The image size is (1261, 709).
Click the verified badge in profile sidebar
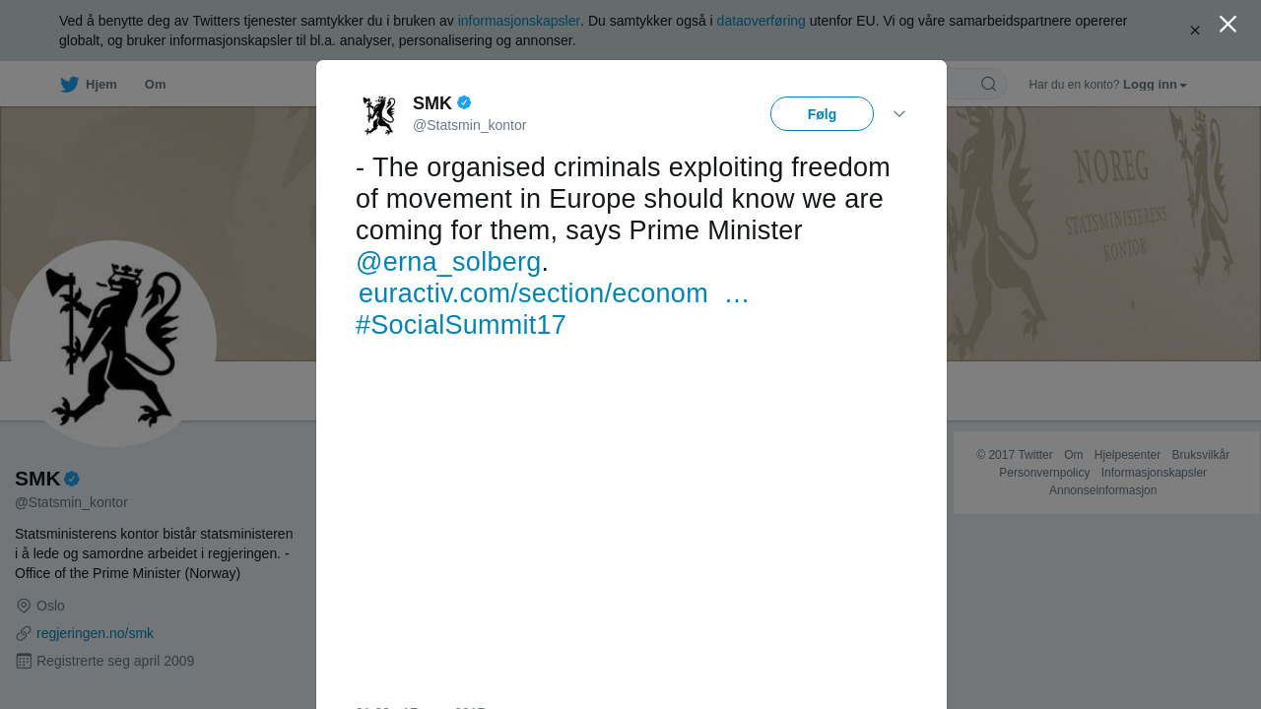pyautogui.click(x=72, y=479)
